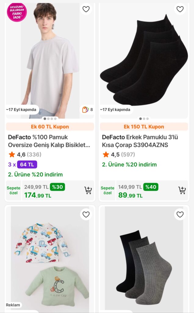
Task: Add the 89,99 TL socks to cart
Action: coord(182,190)
